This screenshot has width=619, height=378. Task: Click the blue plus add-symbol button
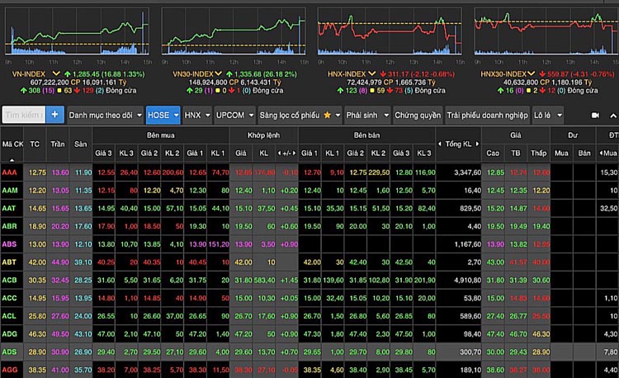[55, 115]
